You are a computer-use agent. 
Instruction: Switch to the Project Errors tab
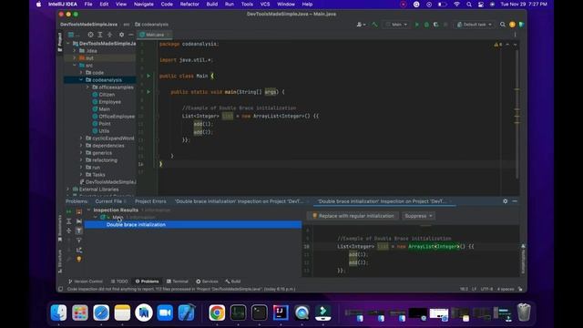point(150,201)
